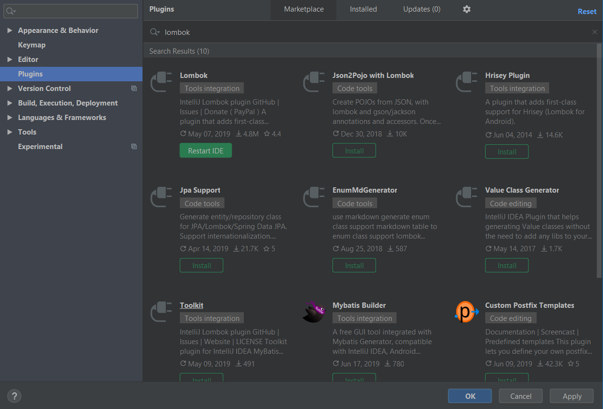Click the plugin results vertical scrollbar
603x409 pixels.
pos(599,160)
